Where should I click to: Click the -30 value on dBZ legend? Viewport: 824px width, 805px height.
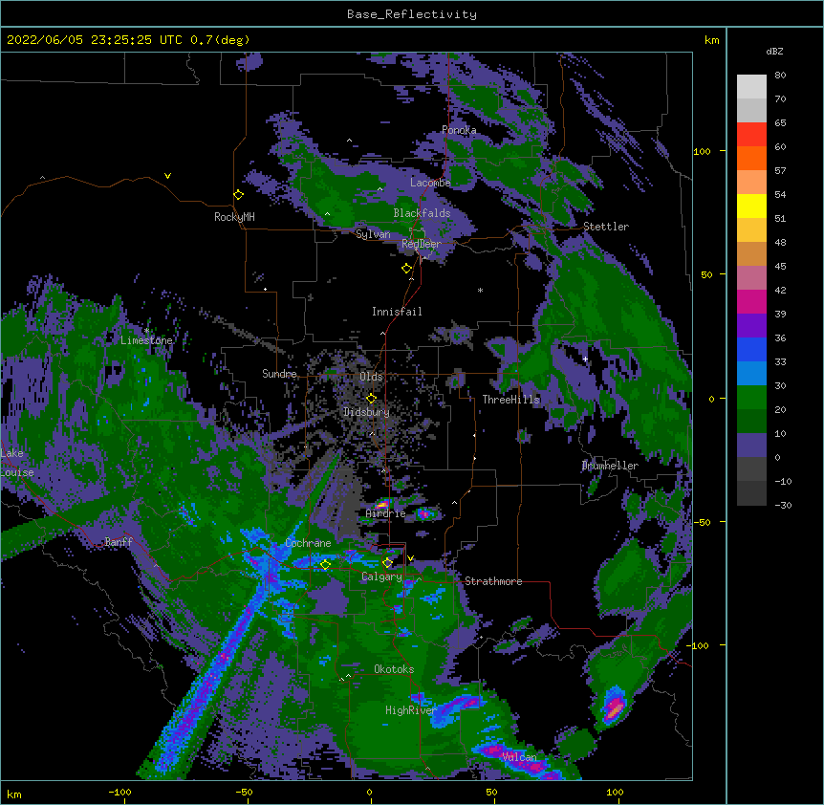click(783, 506)
